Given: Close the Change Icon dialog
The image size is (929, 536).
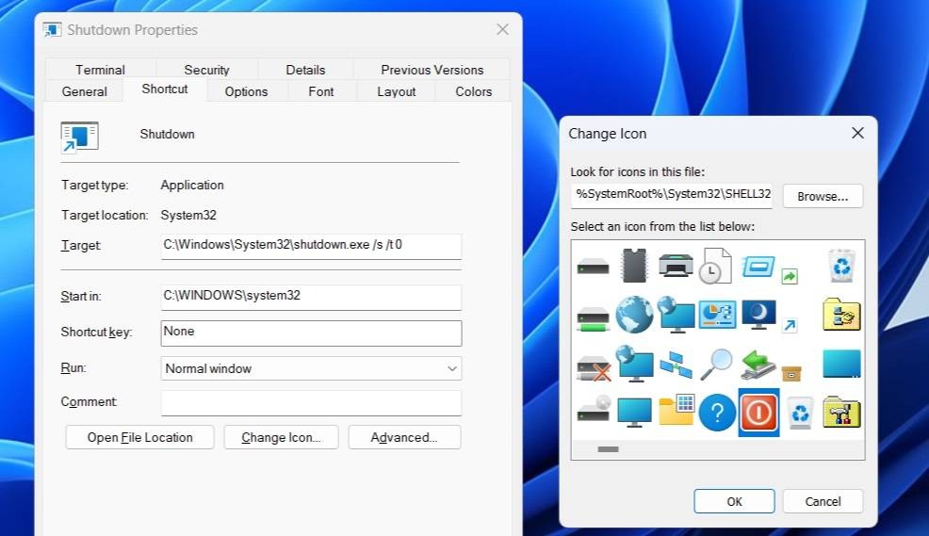Looking at the screenshot, I should [857, 133].
